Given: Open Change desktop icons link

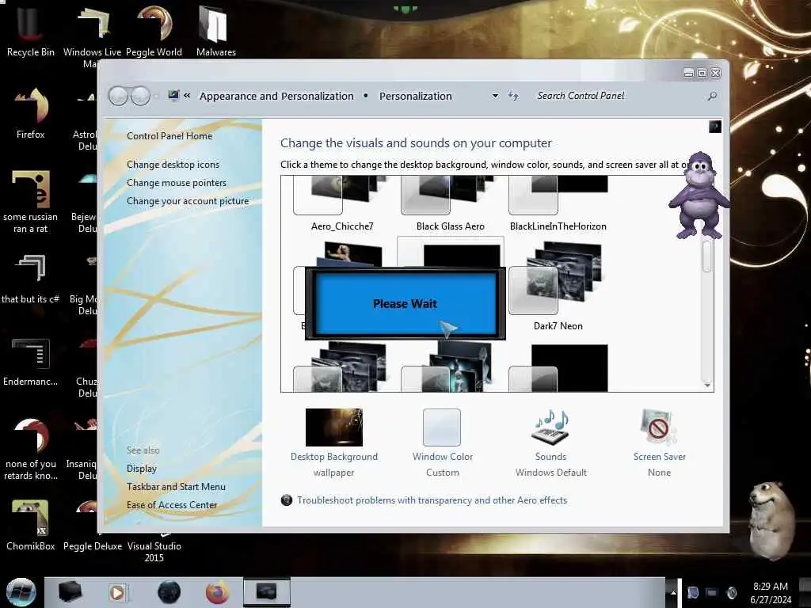Looking at the screenshot, I should pyautogui.click(x=173, y=165).
